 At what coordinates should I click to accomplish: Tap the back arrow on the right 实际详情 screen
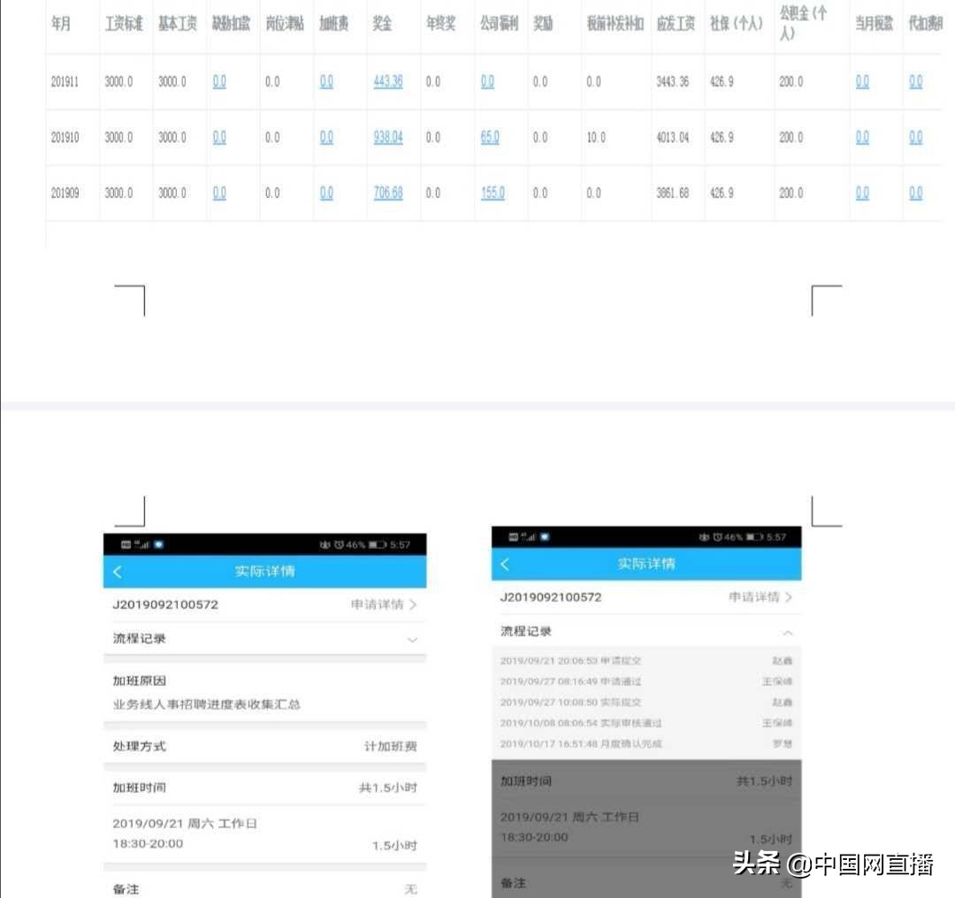tap(505, 564)
